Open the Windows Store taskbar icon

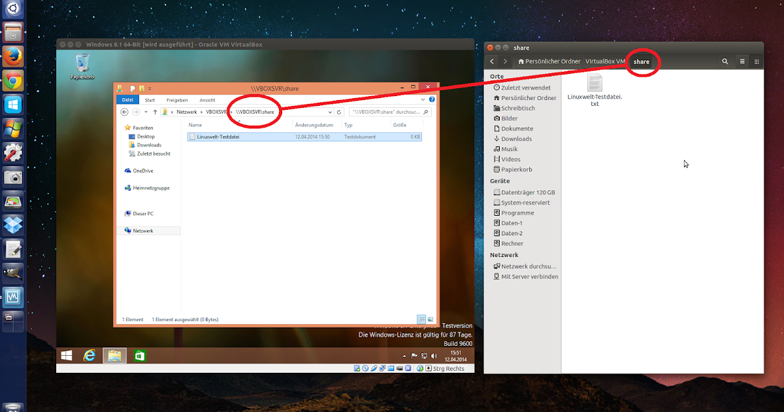pos(139,356)
